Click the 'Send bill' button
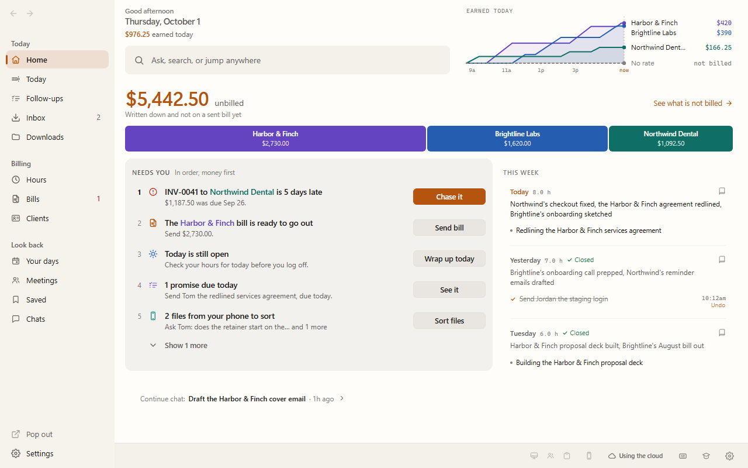 [449, 228]
